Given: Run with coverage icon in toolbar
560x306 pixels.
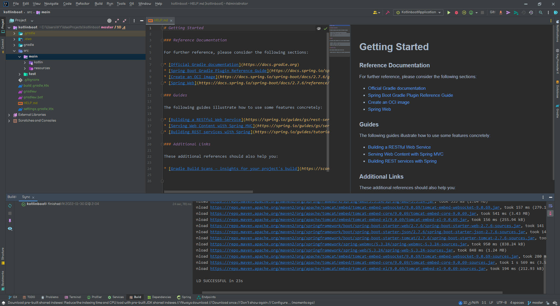Looking at the screenshot, I should pos(464,13).
